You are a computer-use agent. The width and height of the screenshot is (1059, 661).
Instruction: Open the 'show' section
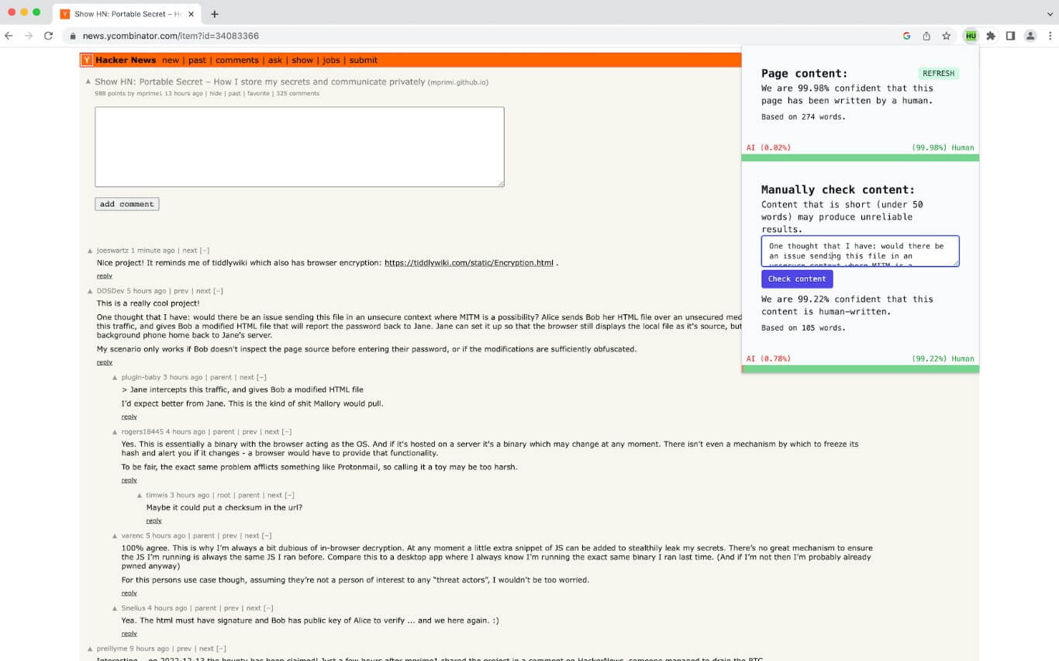click(302, 60)
